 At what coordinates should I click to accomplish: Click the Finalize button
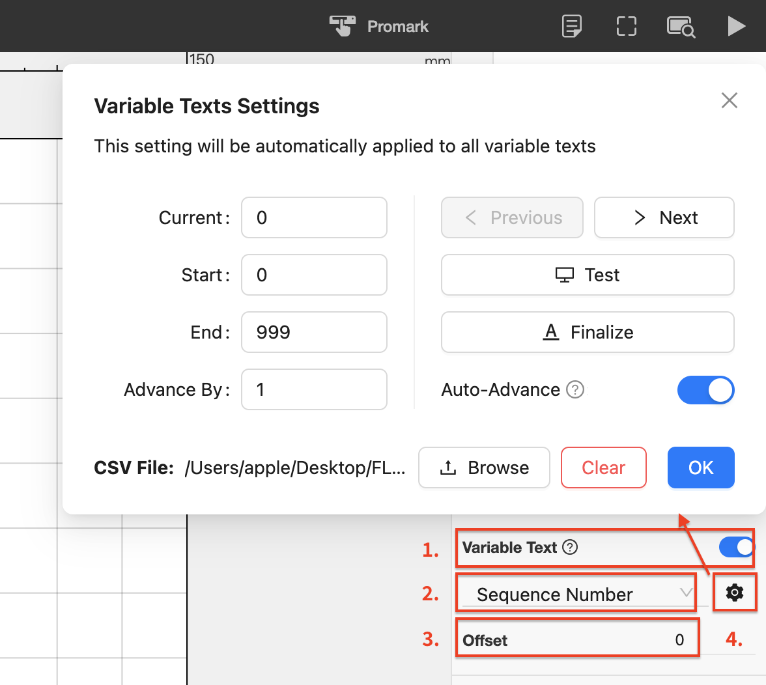pos(587,332)
